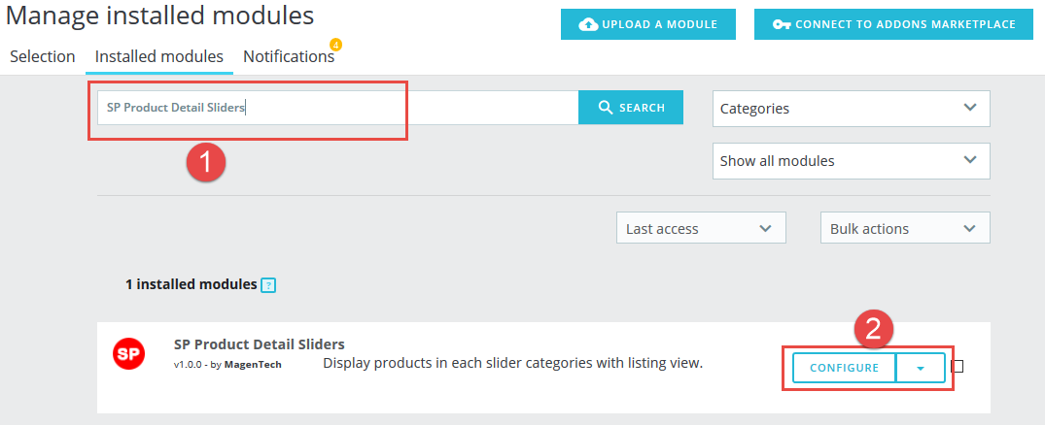The width and height of the screenshot is (1045, 425).
Task: Click the magnifier icon in Search button
Action: 606,107
